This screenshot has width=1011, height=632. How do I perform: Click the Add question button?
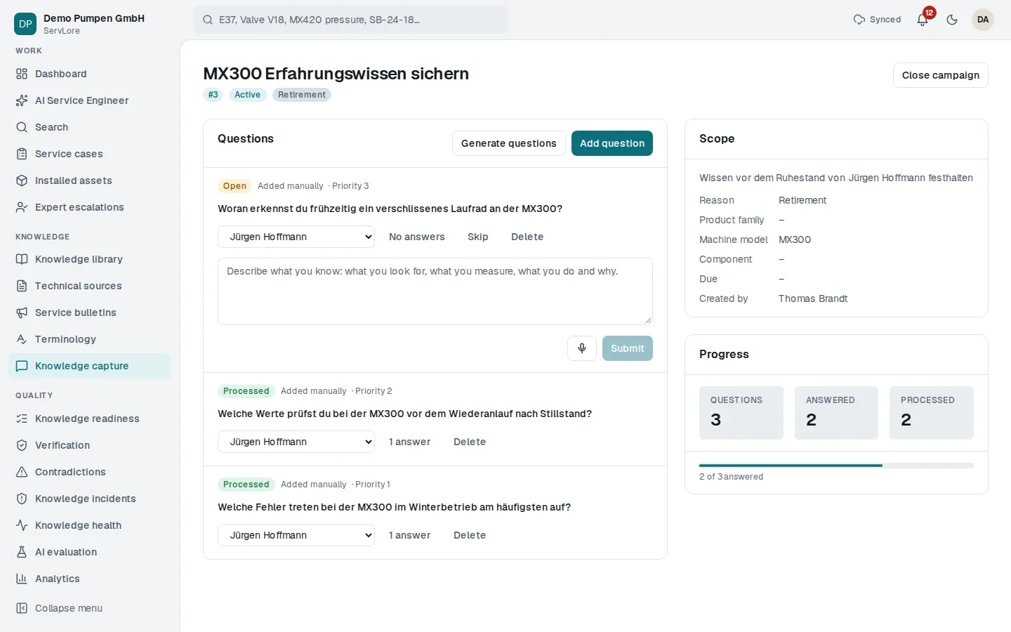pyautogui.click(x=612, y=143)
